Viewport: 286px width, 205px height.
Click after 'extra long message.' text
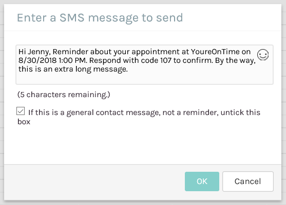click(128, 69)
